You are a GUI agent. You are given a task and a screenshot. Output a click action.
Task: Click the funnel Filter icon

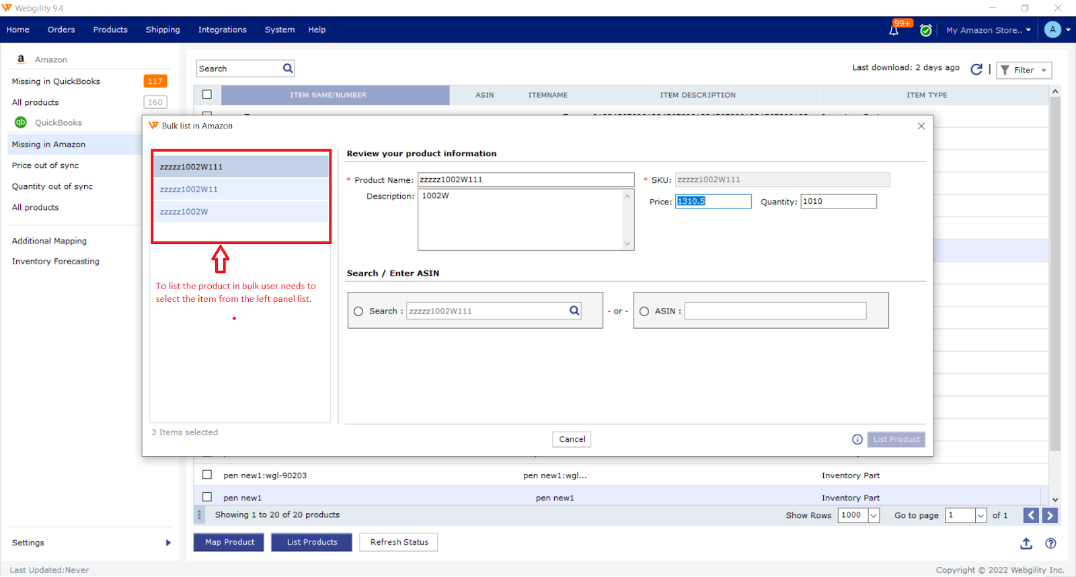tap(1005, 70)
